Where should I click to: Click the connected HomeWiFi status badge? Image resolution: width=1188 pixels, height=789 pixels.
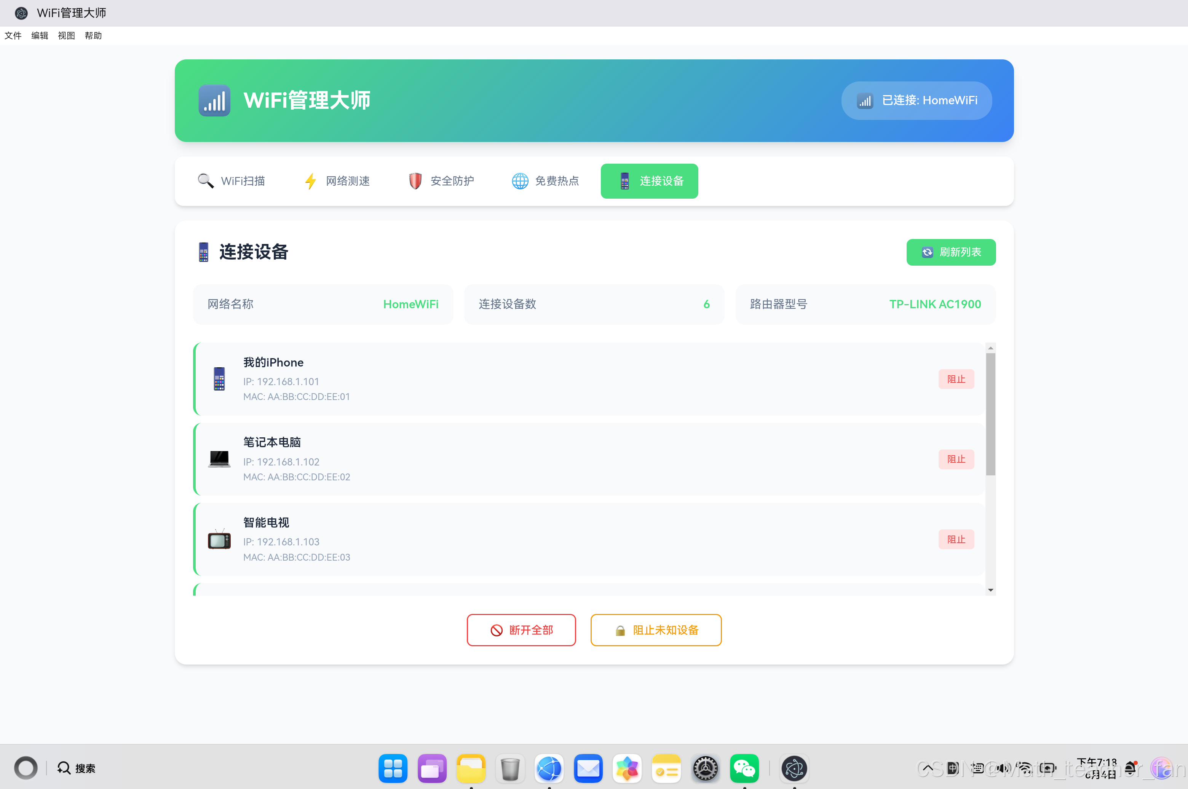(916, 100)
